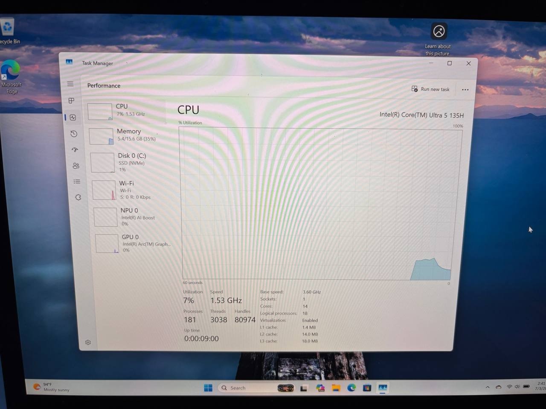Close the Task Manager window
This screenshot has width=546, height=409.
click(468, 63)
